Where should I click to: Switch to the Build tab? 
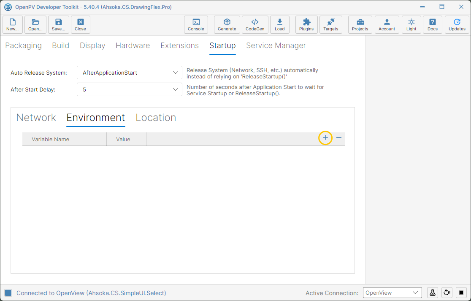pos(61,46)
